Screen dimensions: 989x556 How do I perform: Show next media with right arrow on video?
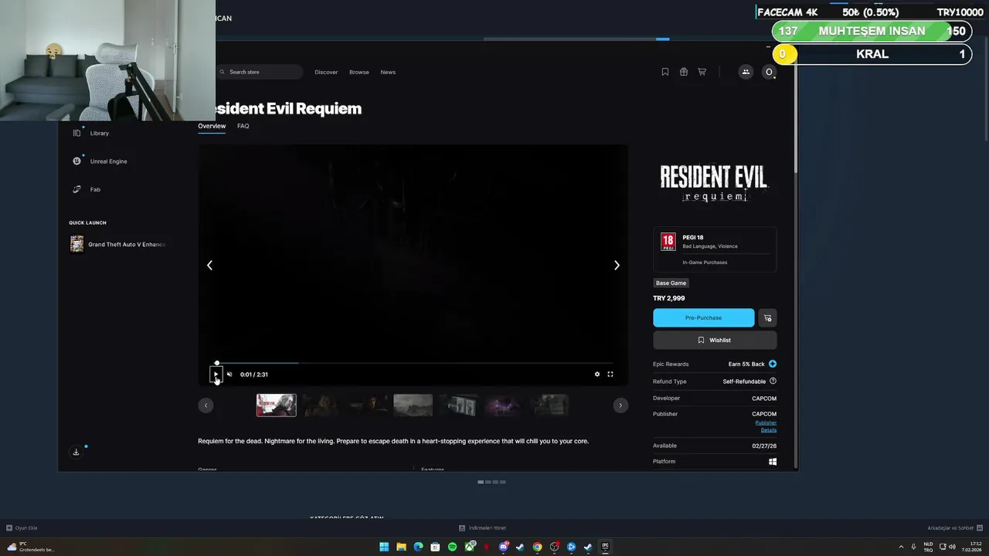tap(617, 265)
